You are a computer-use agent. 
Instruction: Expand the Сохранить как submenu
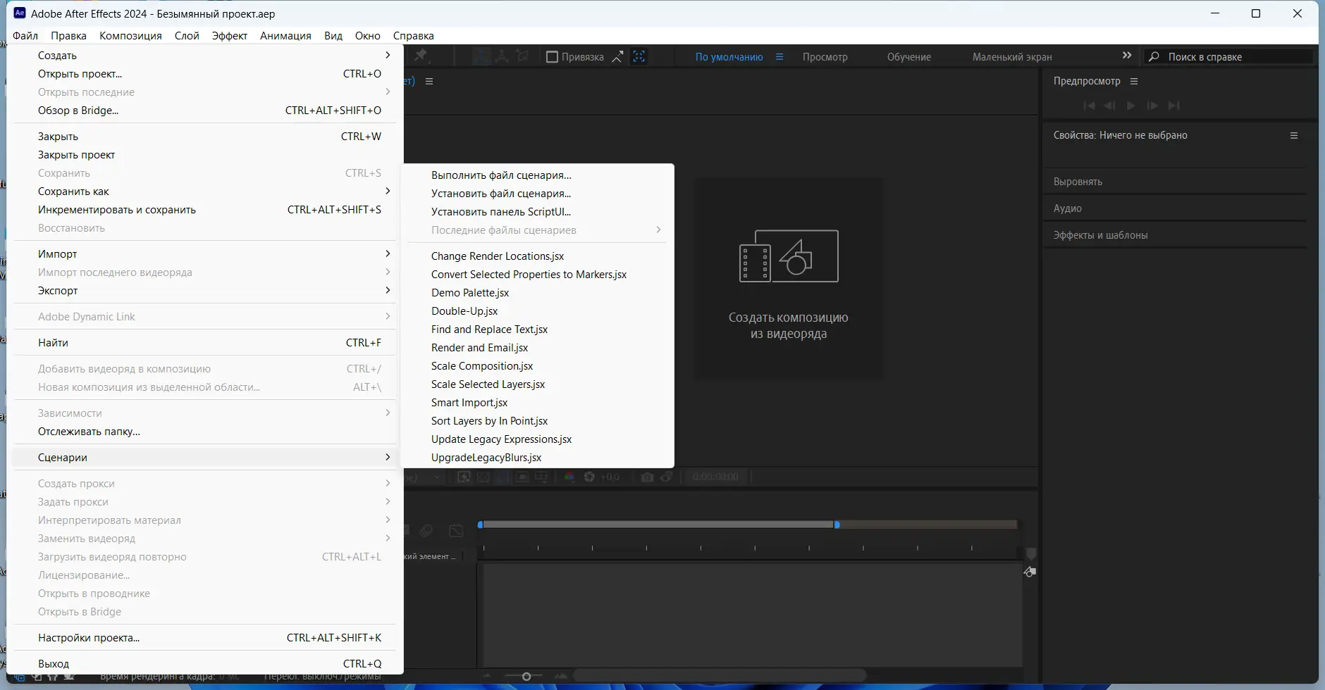388,192
